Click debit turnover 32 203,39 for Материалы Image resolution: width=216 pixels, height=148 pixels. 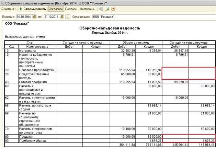(128, 51)
